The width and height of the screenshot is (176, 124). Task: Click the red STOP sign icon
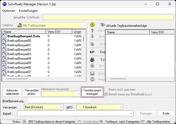[92, 79]
